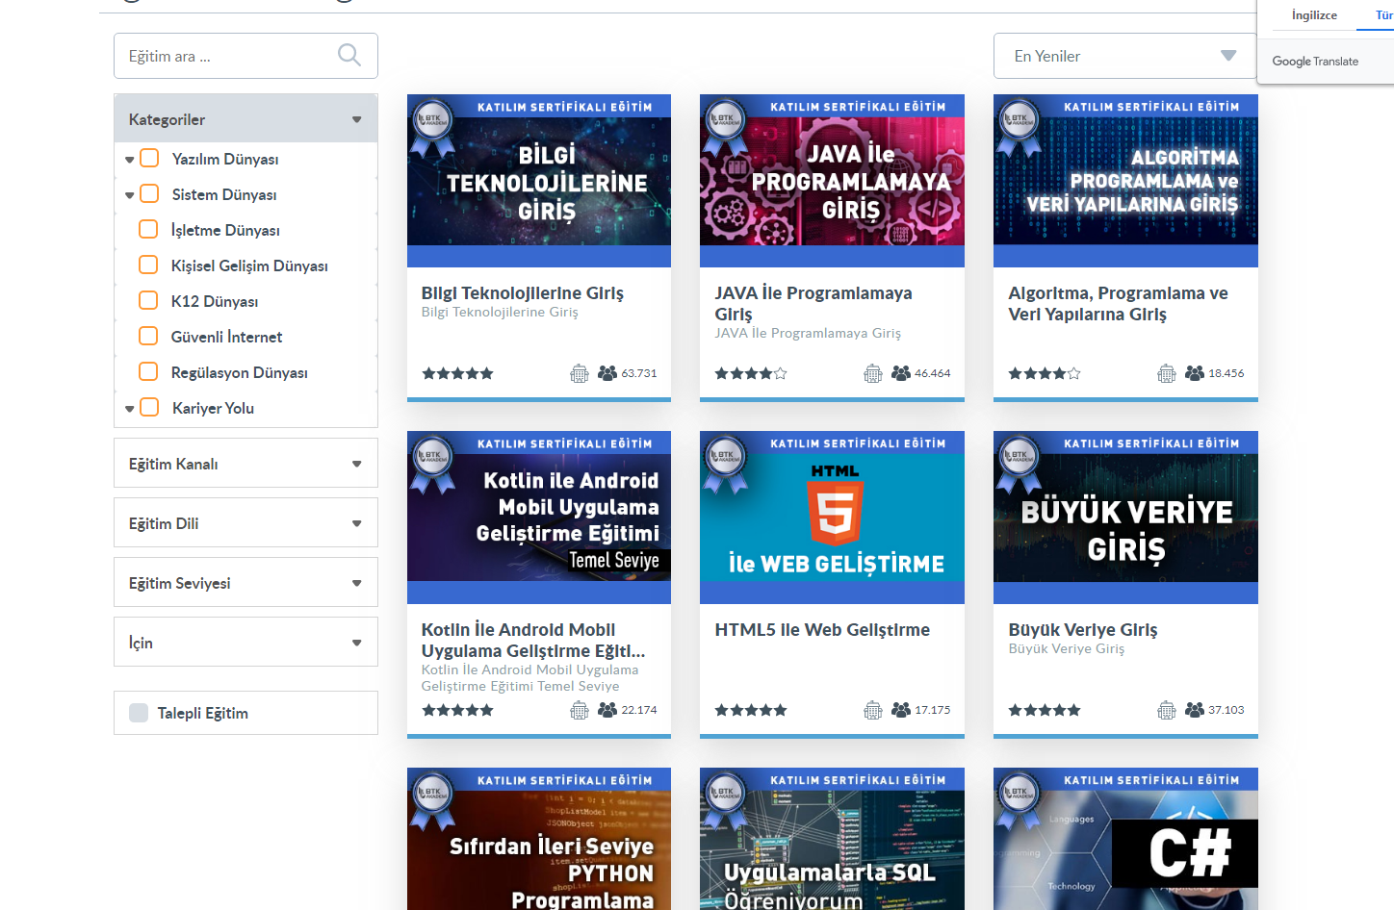
Task: Switch to İngilizce translation tab
Action: (x=1314, y=15)
